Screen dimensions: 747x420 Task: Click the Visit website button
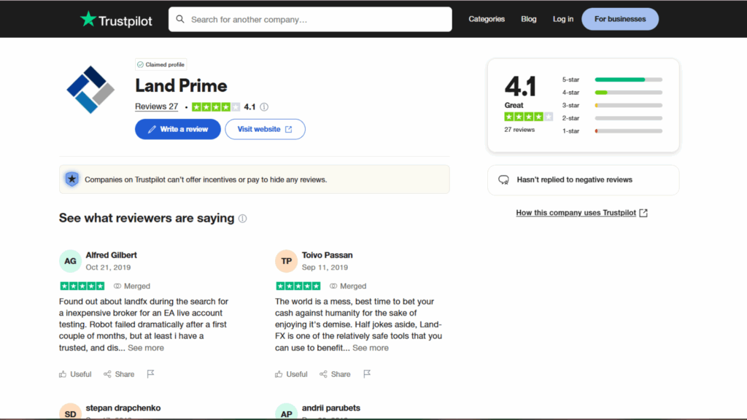coord(265,129)
